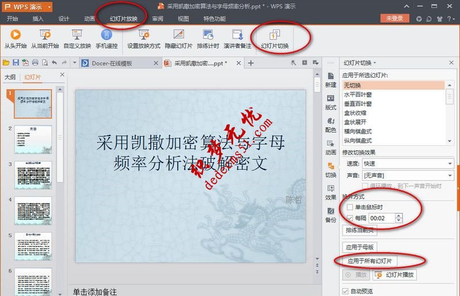Click the print preview icon
Viewport: 460px width, 296px height.
pyautogui.click(x=45, y=63)
